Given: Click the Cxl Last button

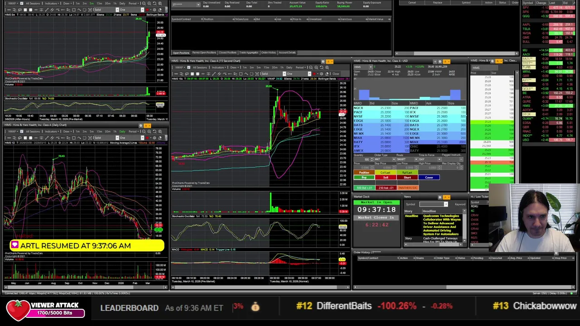Looking at the screenshot, I should pyautogui.click(x=386, y=173).
